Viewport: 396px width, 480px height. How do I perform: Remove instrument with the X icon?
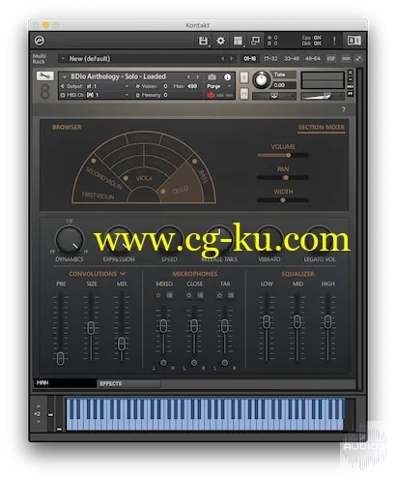pos(351,73)
